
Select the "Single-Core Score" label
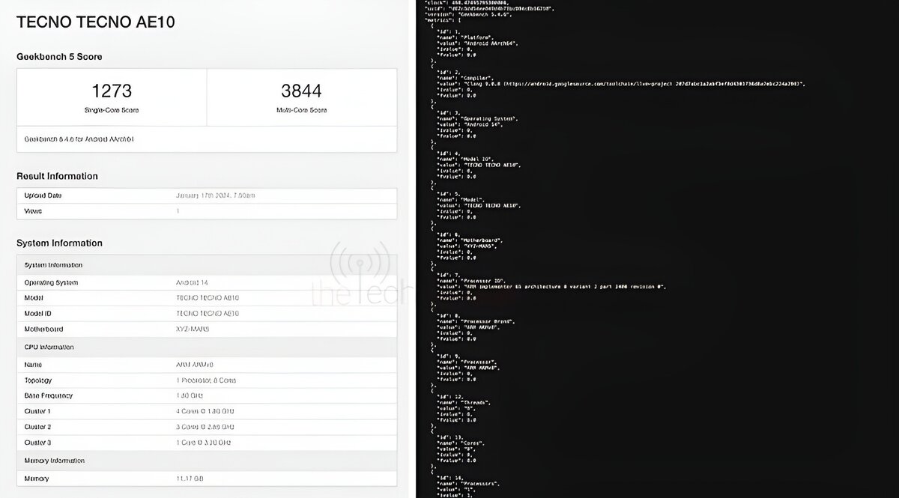[x=112, y=110]
